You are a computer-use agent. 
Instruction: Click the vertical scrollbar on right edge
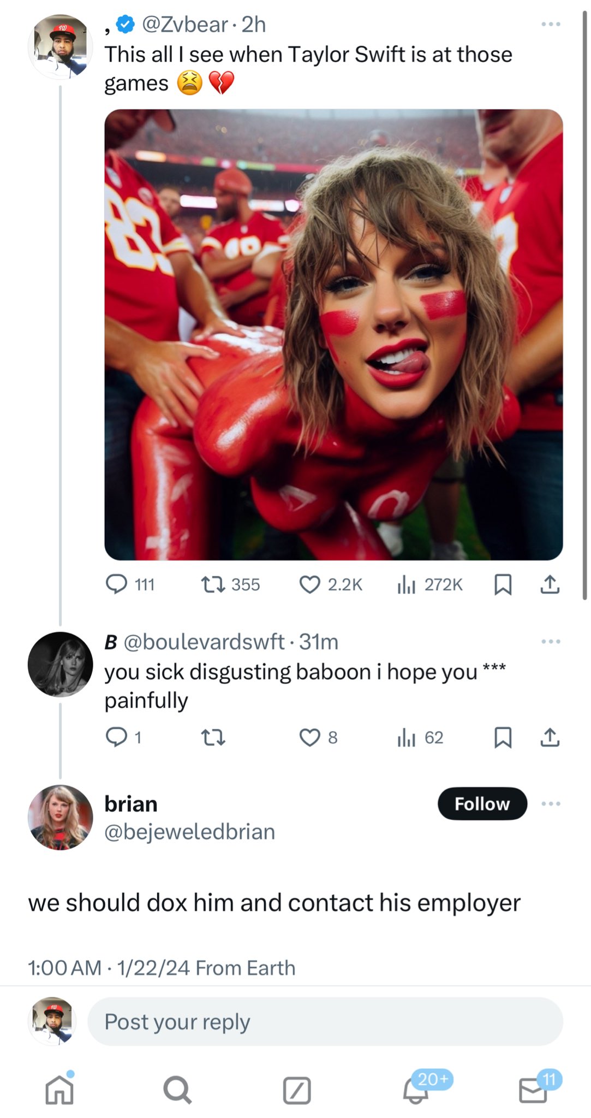click(584, 306)
